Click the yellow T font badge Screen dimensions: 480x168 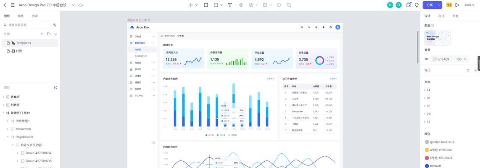[x=449, y=5]
